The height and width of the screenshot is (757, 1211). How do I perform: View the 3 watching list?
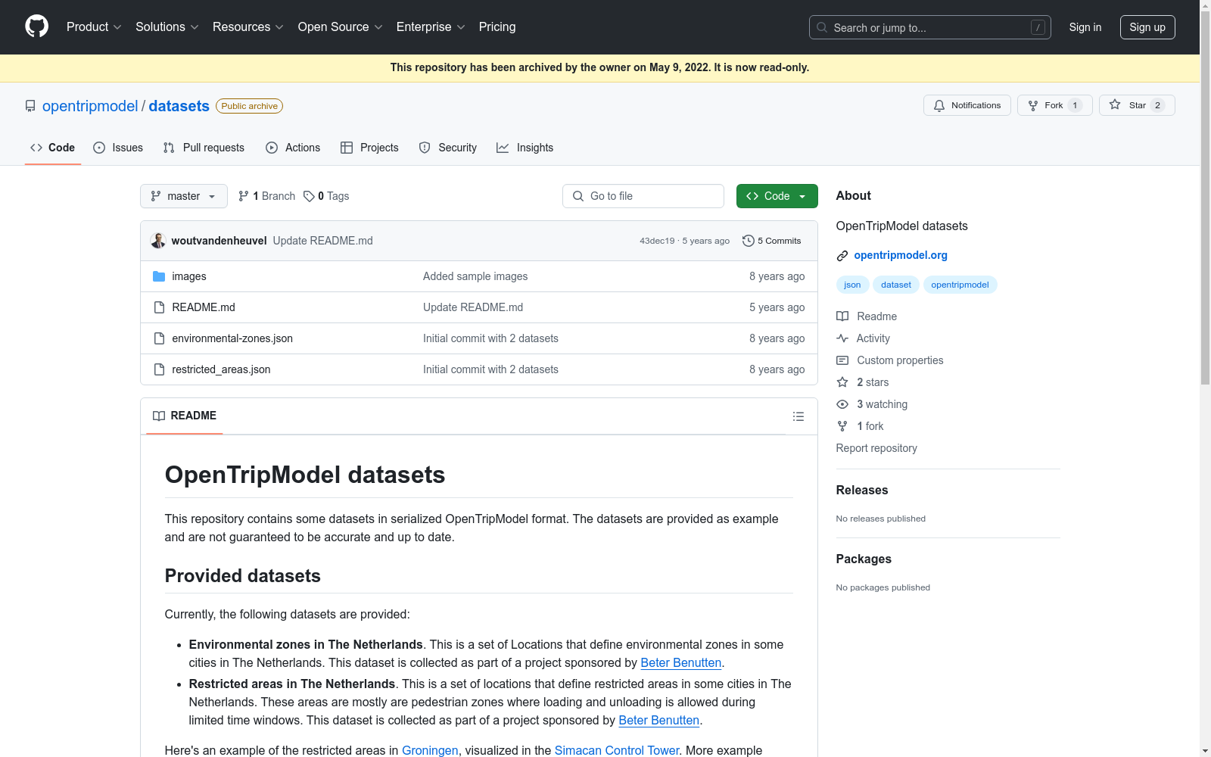click(x=872, y=404)
